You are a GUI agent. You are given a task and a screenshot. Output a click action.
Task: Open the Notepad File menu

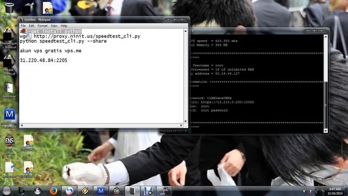[23, 26]
